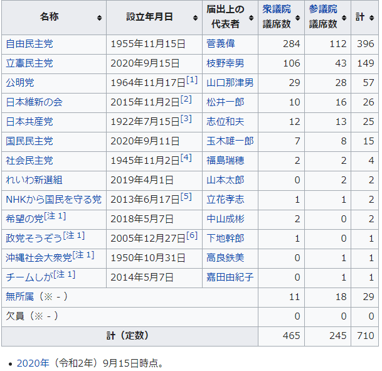The height and width of the screenshot is (371, 382).
Task: Follow footnote [2] after 2015年11月2日
Action: click(186, 99)
